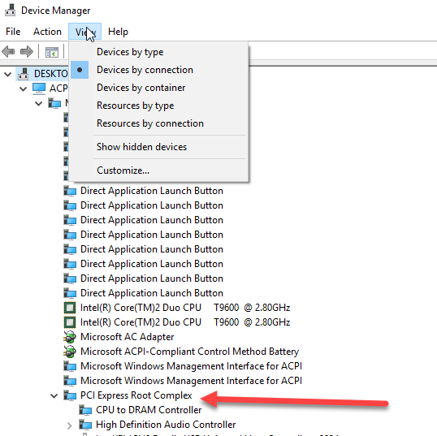The width and height of the screenshot is (437, 436).
Task: Open the Customize... dialog
Action: click(158, 171)
